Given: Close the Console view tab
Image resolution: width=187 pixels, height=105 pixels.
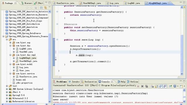Looking at the screenshot, I should 112,82.
